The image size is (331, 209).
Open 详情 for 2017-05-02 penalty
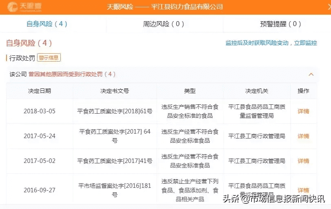pyautogui.click(x=303, y=161)
